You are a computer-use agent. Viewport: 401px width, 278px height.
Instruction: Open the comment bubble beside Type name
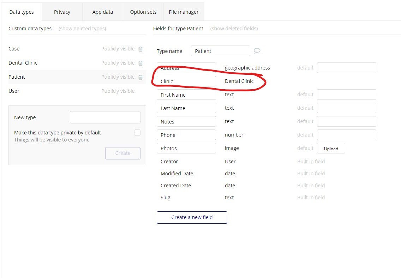(x=257, y=50)
